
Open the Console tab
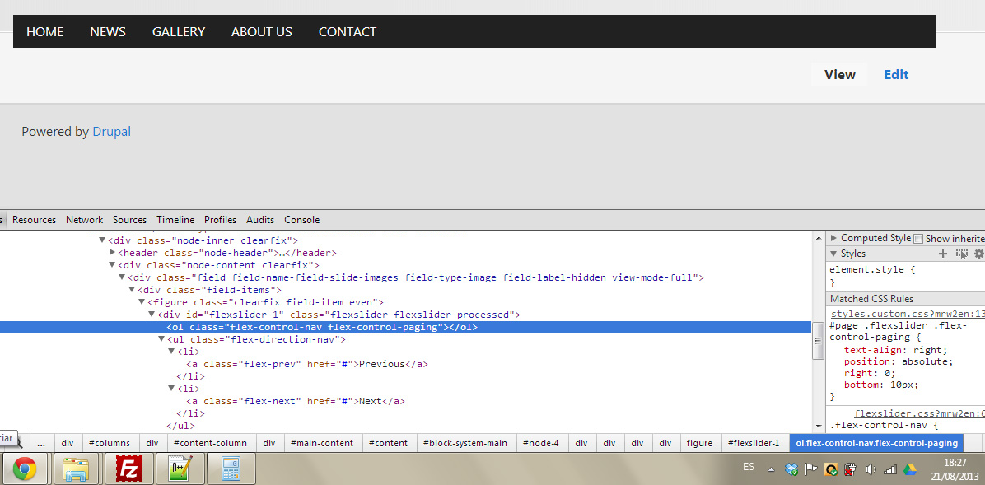tap(301, 220)
